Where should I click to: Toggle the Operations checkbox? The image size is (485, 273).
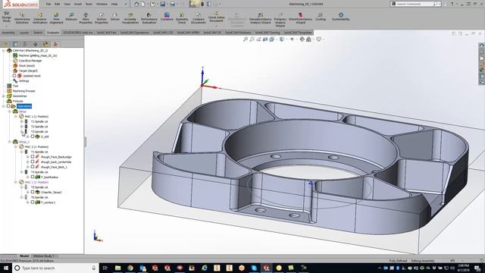pyautogui.click(x=8, y=106)
